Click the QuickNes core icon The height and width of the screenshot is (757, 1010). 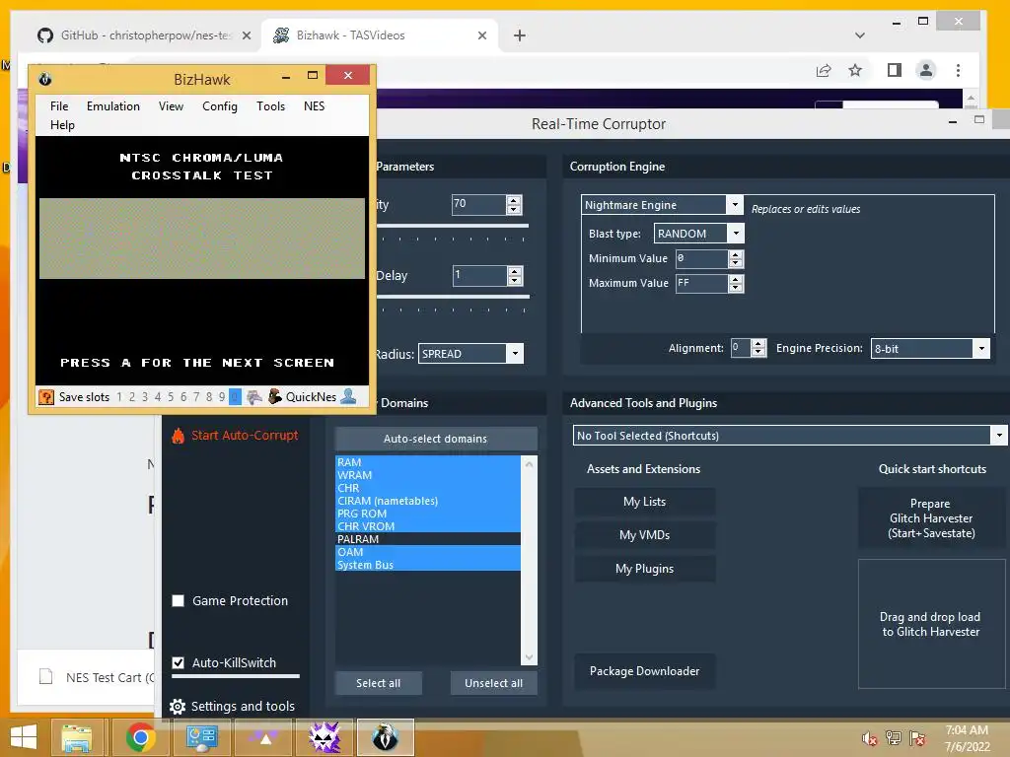[275, 396]
